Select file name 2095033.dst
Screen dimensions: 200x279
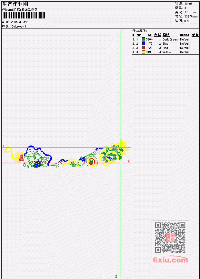coord(19,22)
